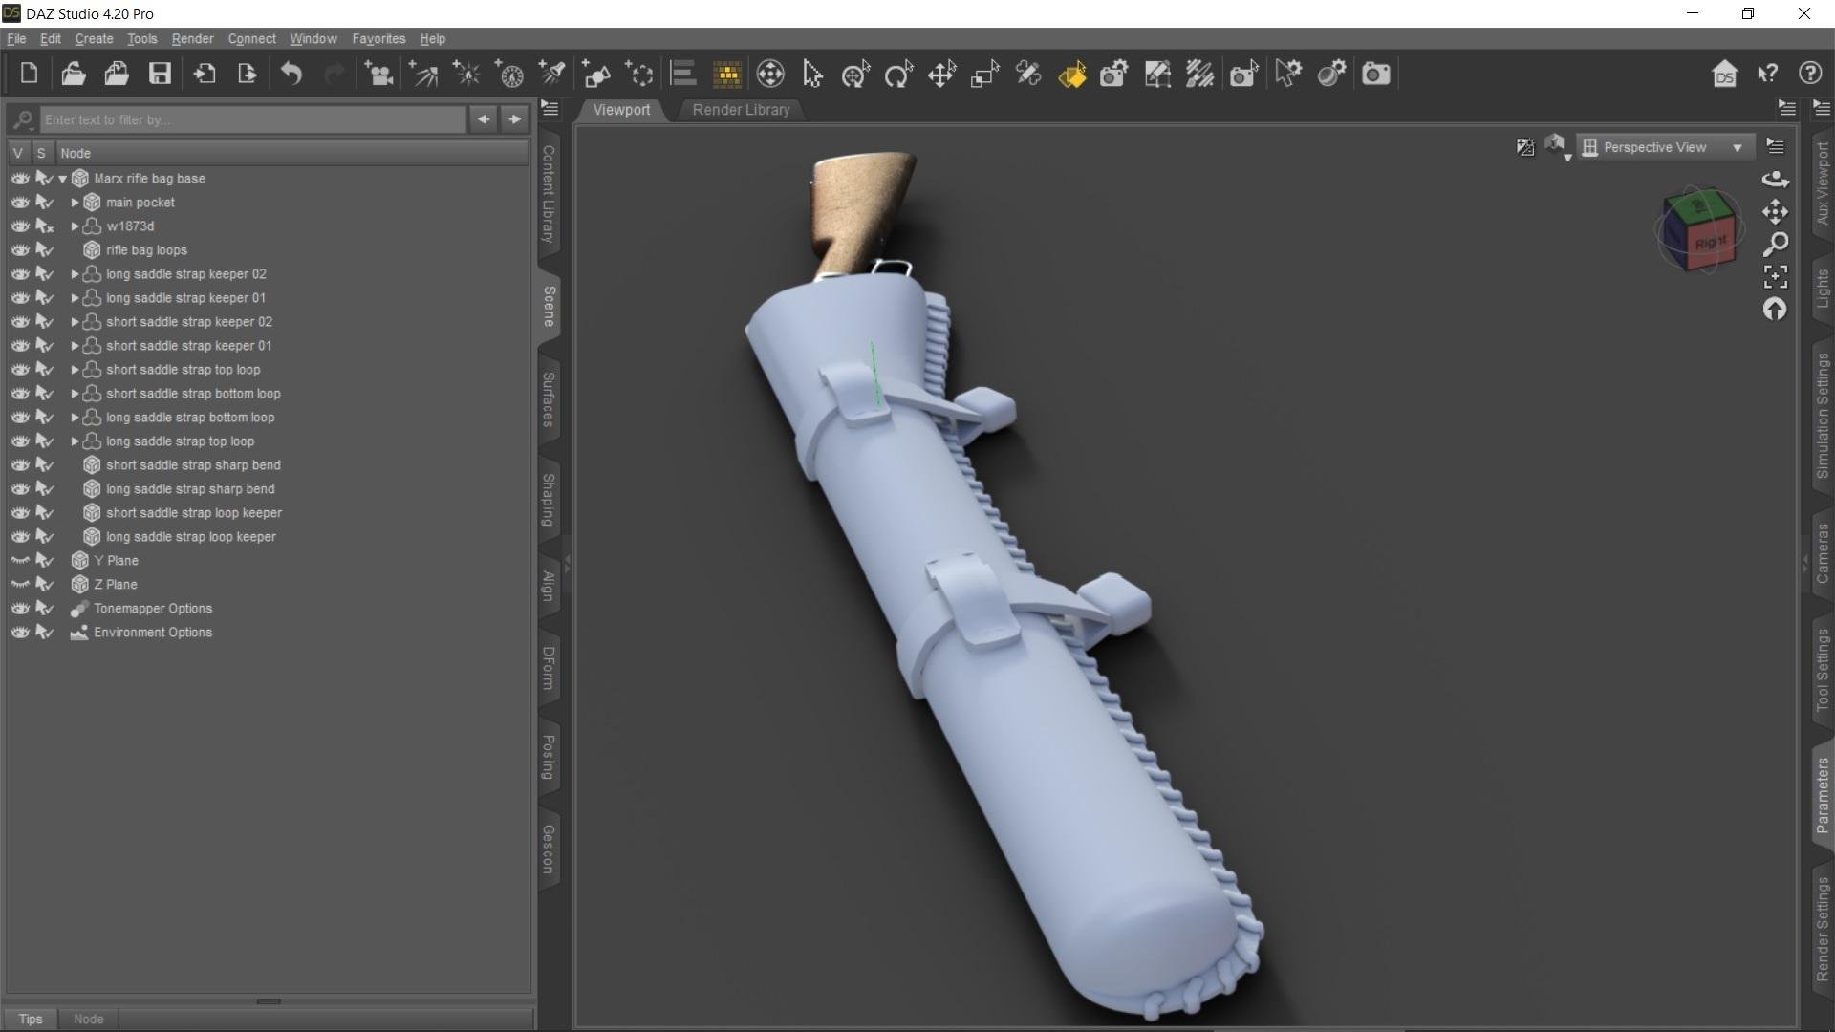This screenshot has width=1835, height=1032.
Task: Click the view cube Right face
Action: [x=1710, y=243]
